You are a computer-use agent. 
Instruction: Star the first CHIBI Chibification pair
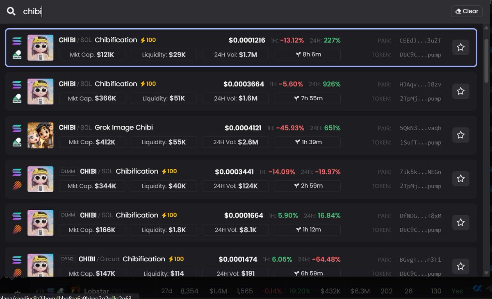460,47
